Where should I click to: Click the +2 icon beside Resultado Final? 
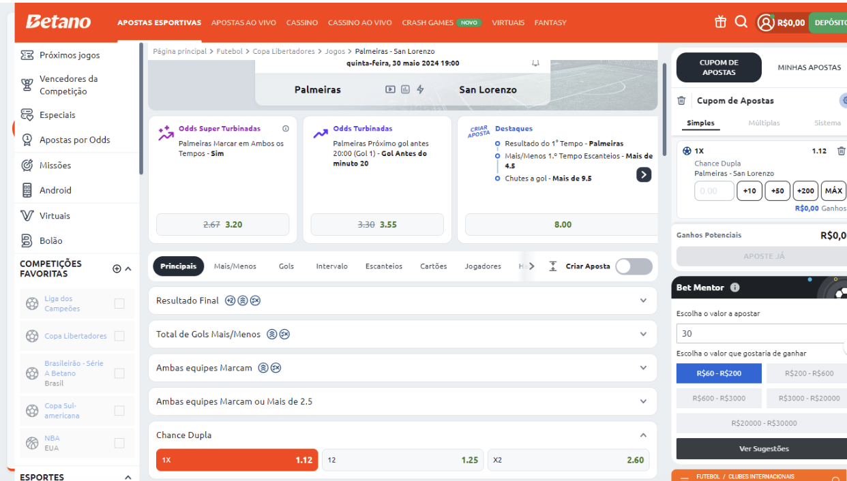coord(230,300)
